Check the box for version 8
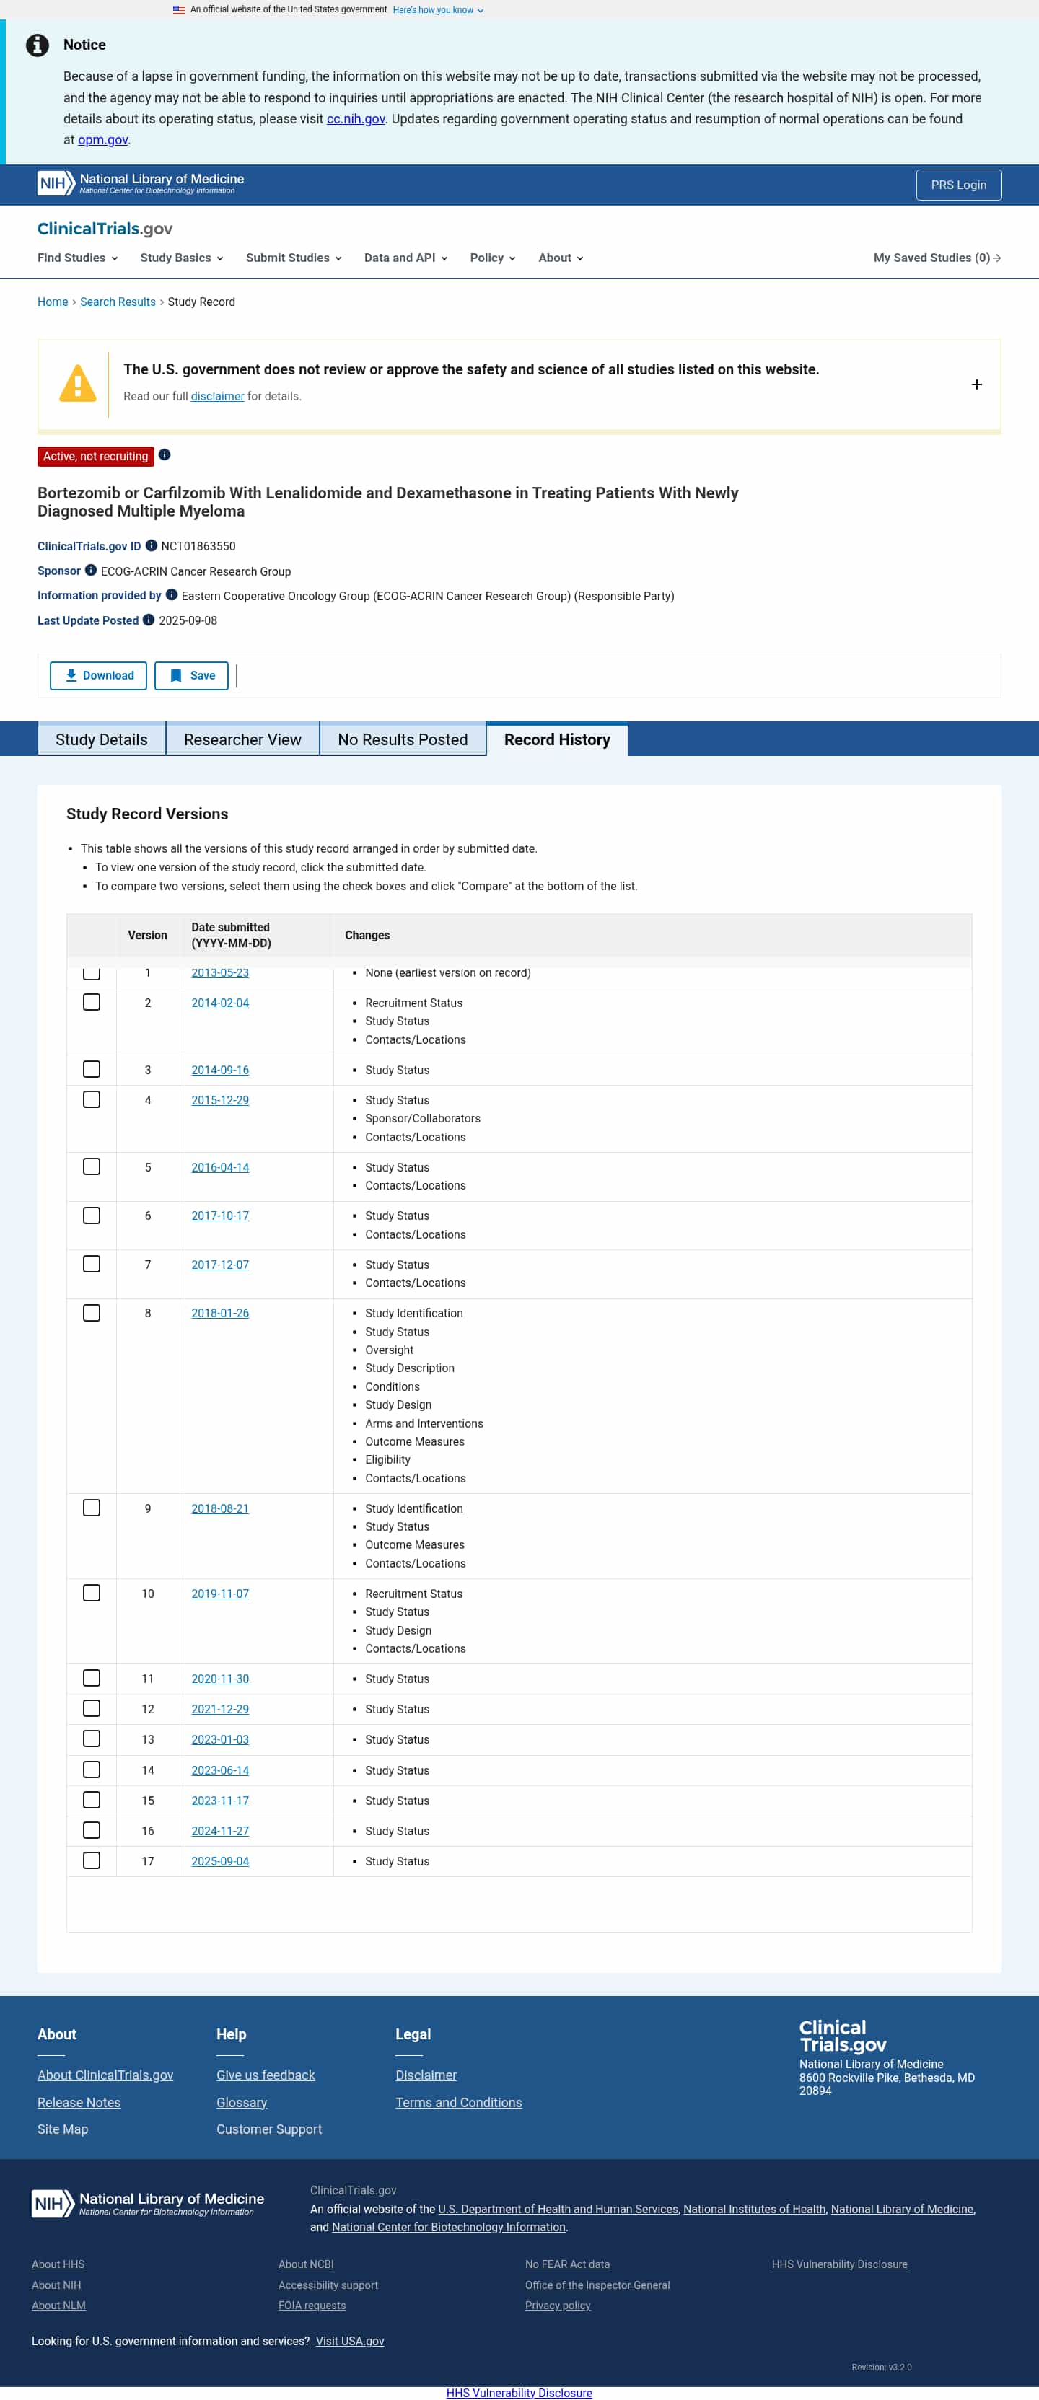The width and height of the screenshot is (1039, 2400). click(92, 1313)
